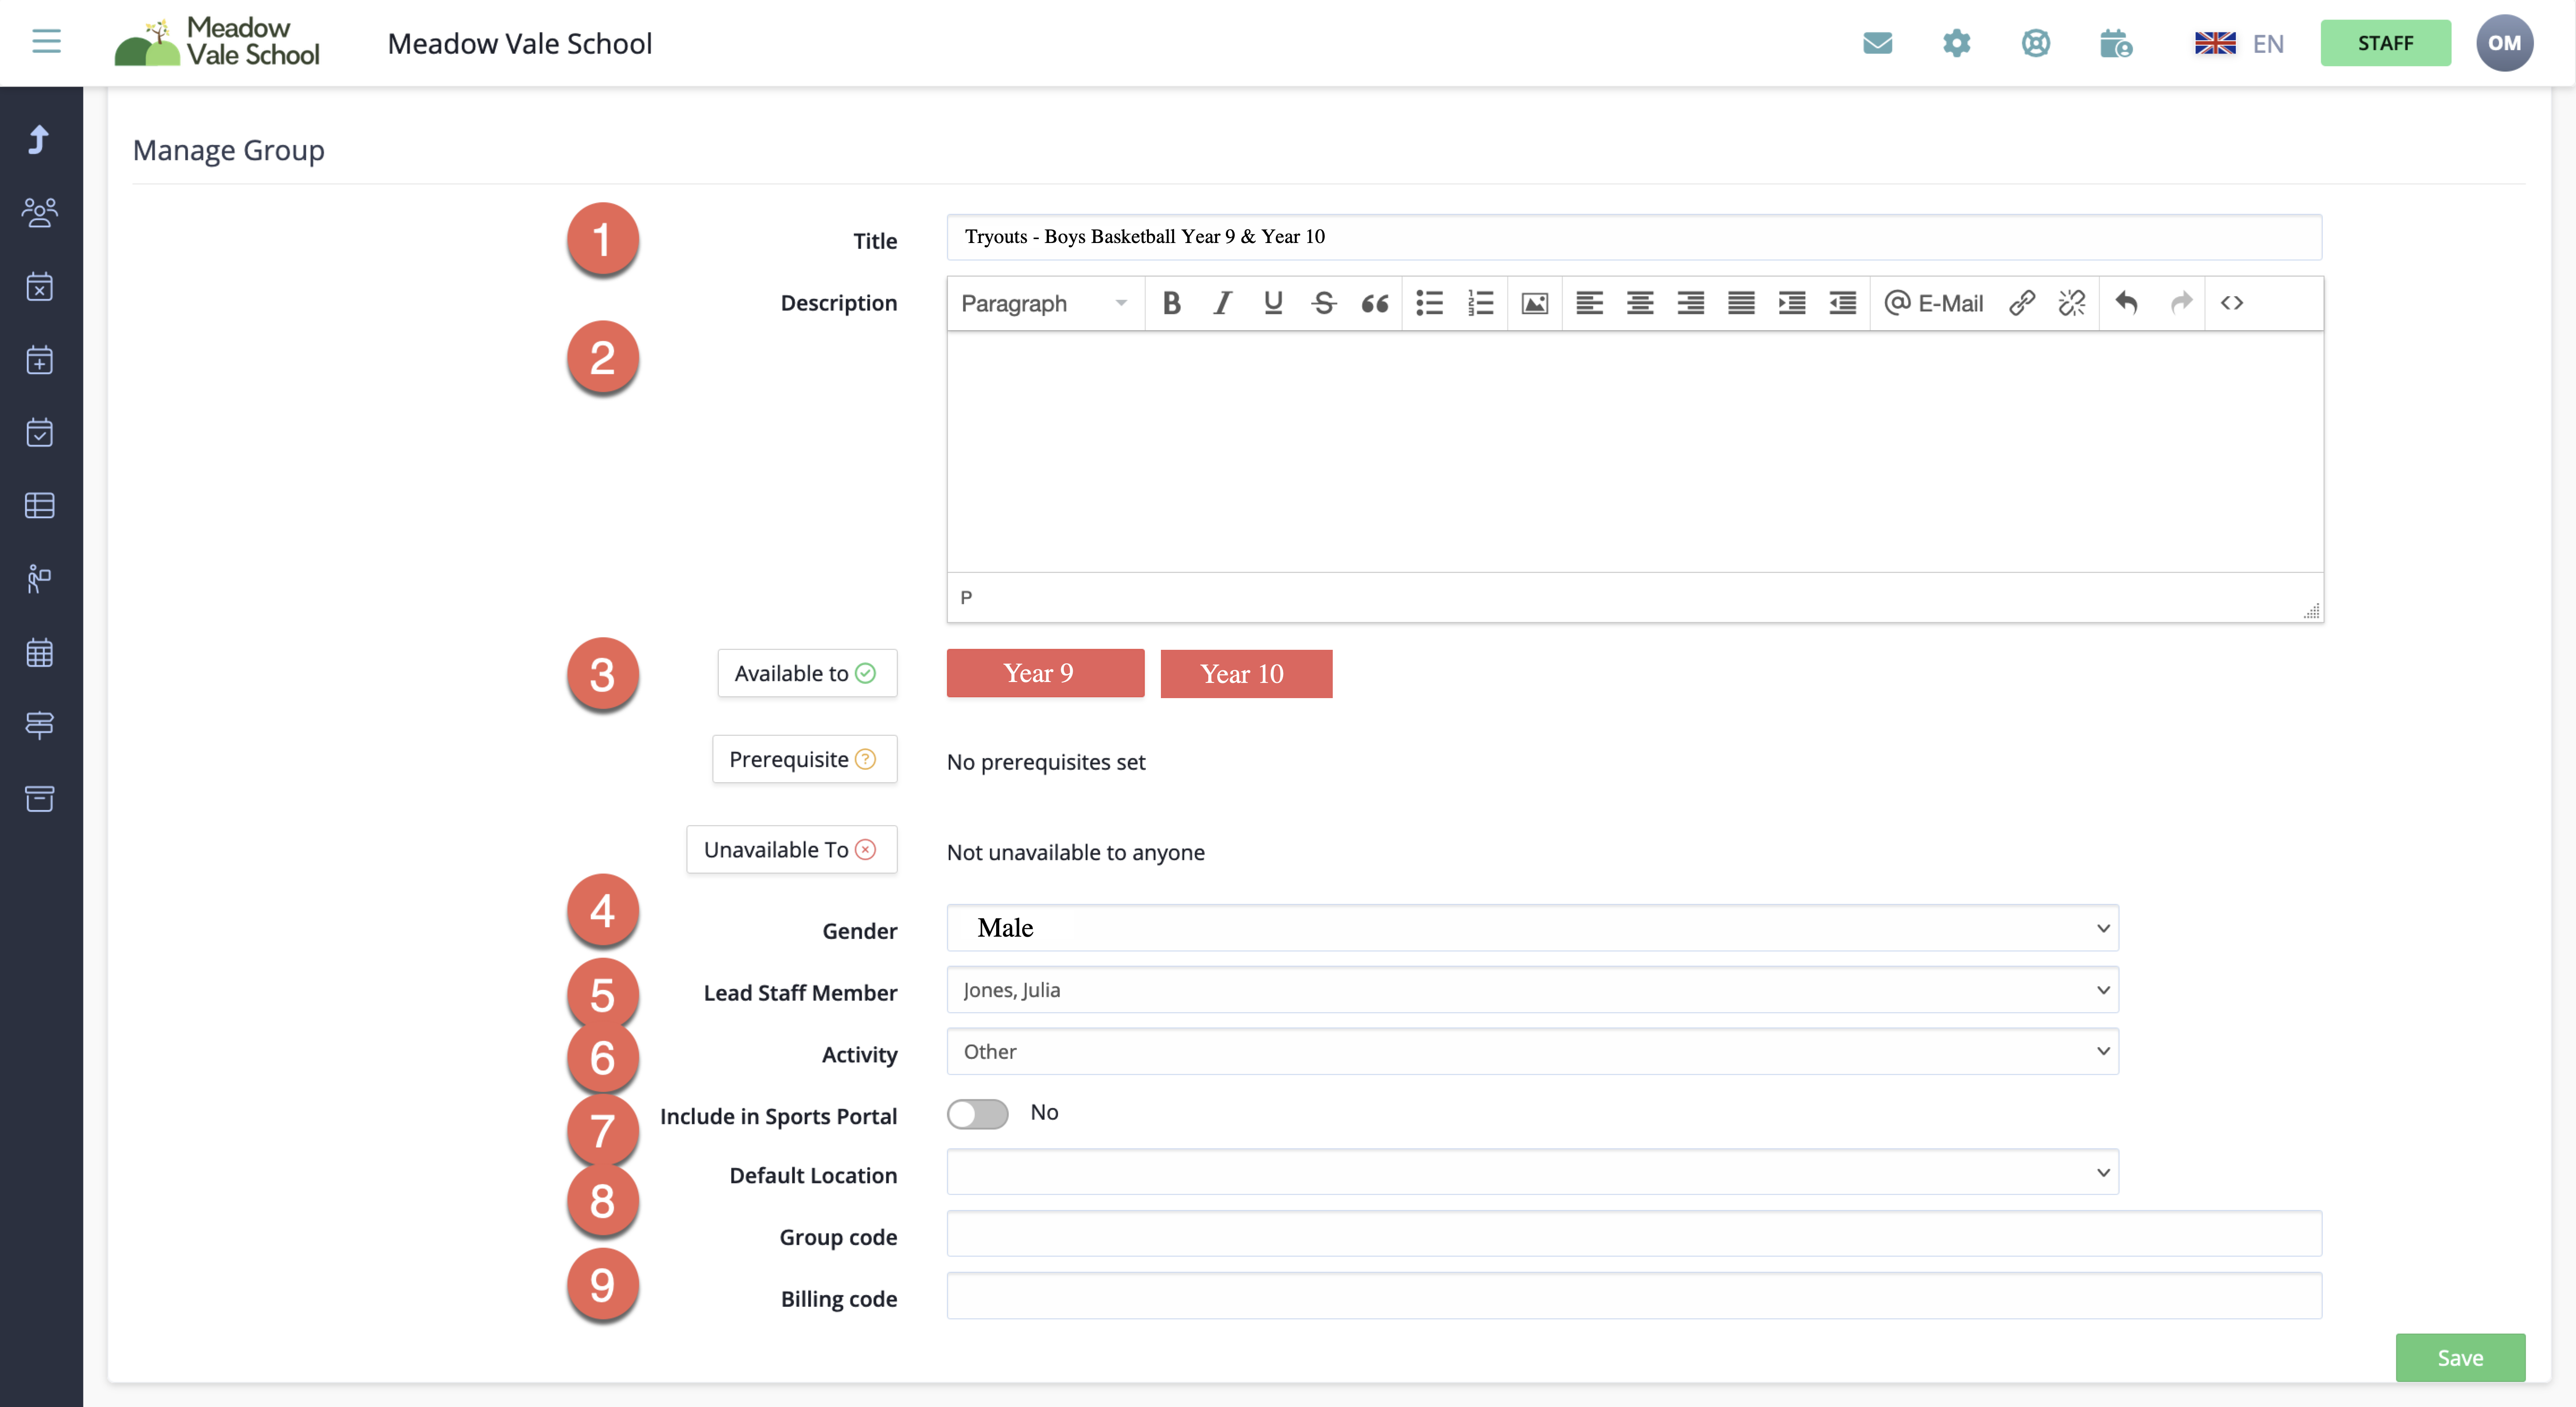Remove link with unlink icon

[x=2071, y=303]
